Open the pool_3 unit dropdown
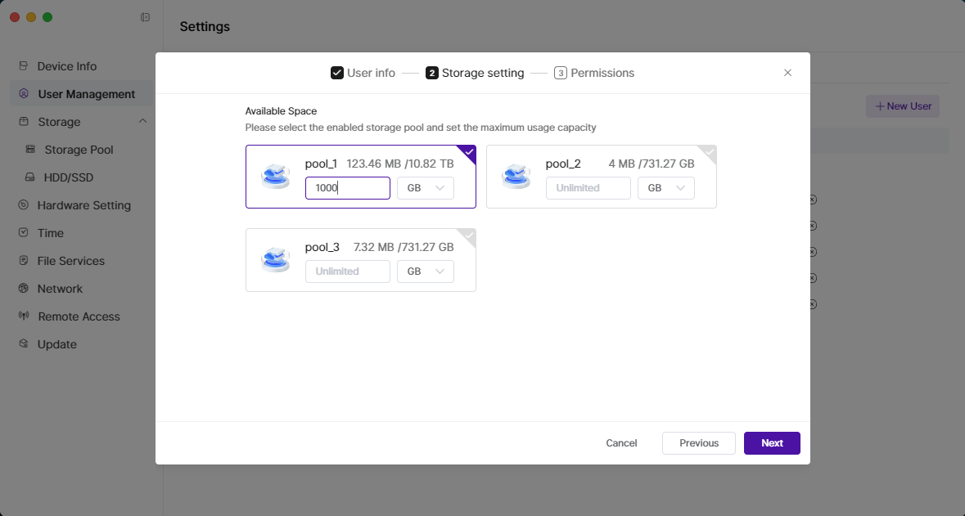The image size is (965, 516). click(x=426, y=271)
